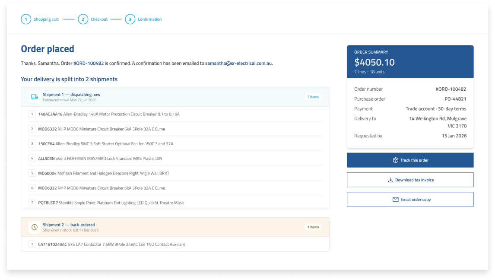Click the step 2 circle icon
The width and height of the screenshot is (495, 280).
[83, 19]
